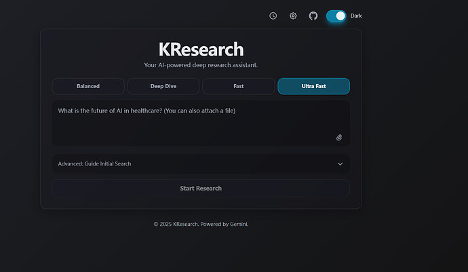Screen dimensions: 468x272
Task: Click the Dark label next to switch
Action: click(x=356, y=16)
